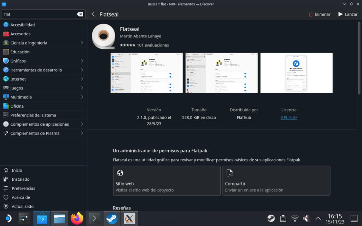Open the Dolphin file manager in taskbar
The height and width of the screenshot is (226, 362).
(x=59, y=219)
